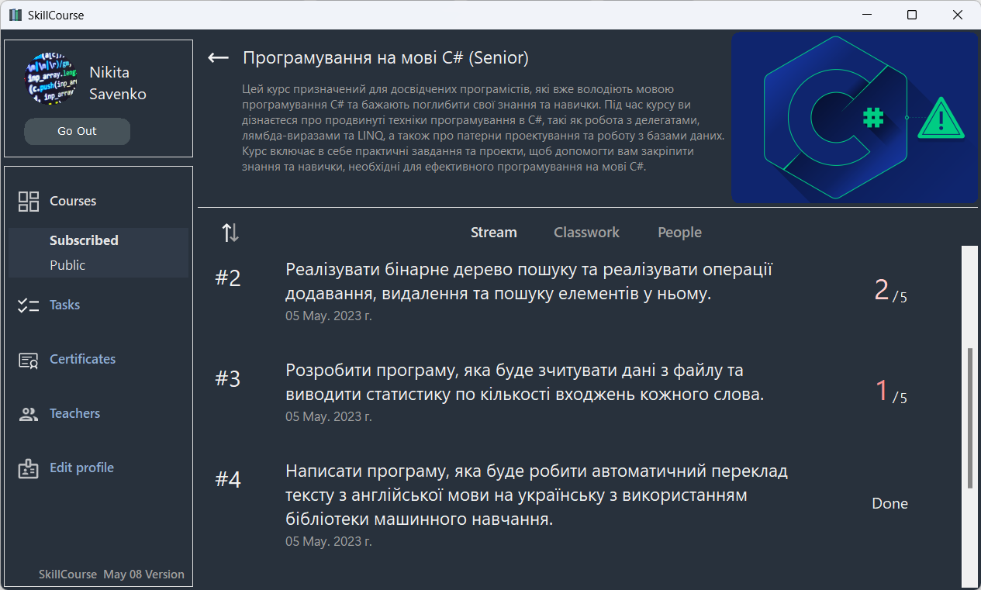The width and height of the screenshot is (981, 590).
Task: Click the sort order arrows icon
Action: point(228,232)
